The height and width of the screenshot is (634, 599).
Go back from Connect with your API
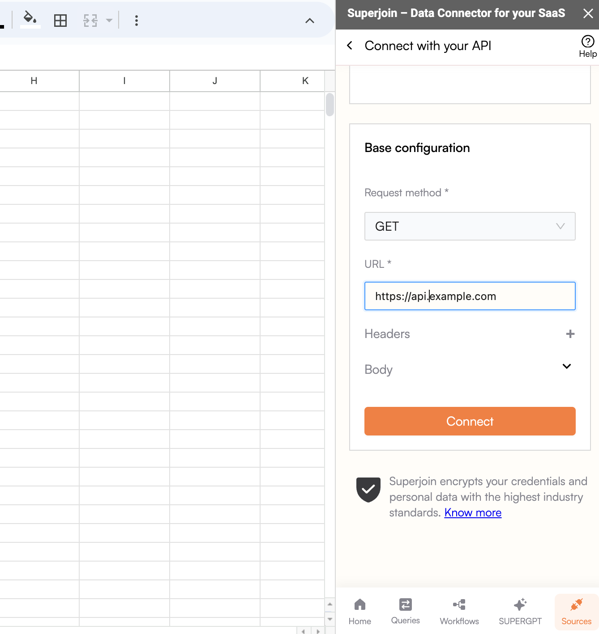[x=350, y=46]
